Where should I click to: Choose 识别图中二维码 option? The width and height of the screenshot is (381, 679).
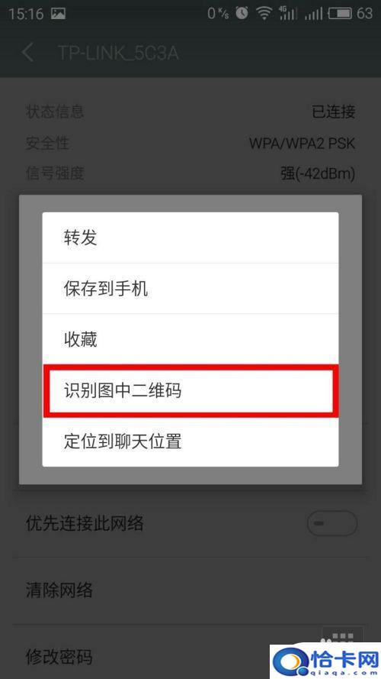coord(190,390)
